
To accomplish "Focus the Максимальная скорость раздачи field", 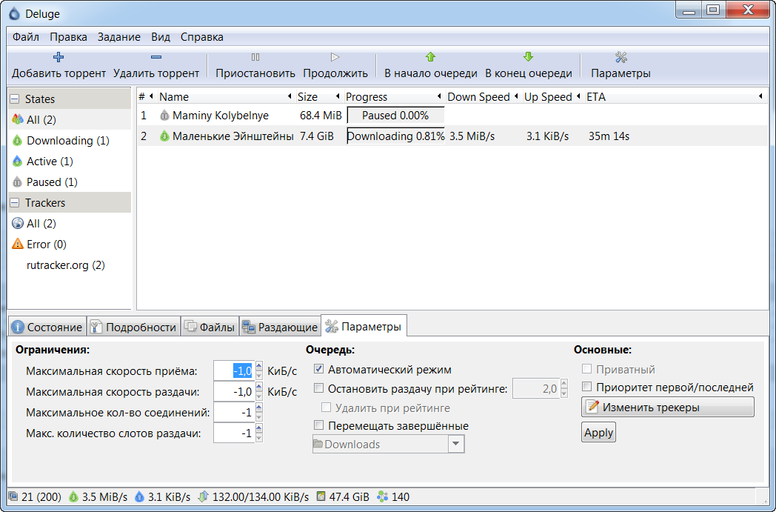I will point(233,391).
